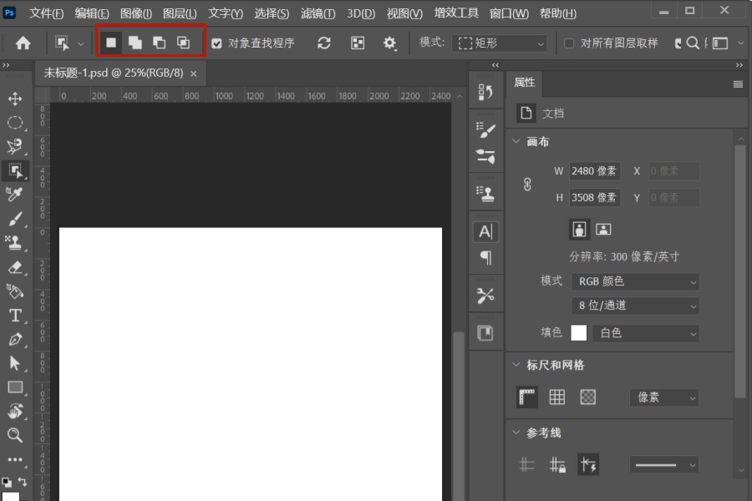Open the RGB 颜色 mode dropdown
This screenshot has width=752, height=501.
[635, 282]
